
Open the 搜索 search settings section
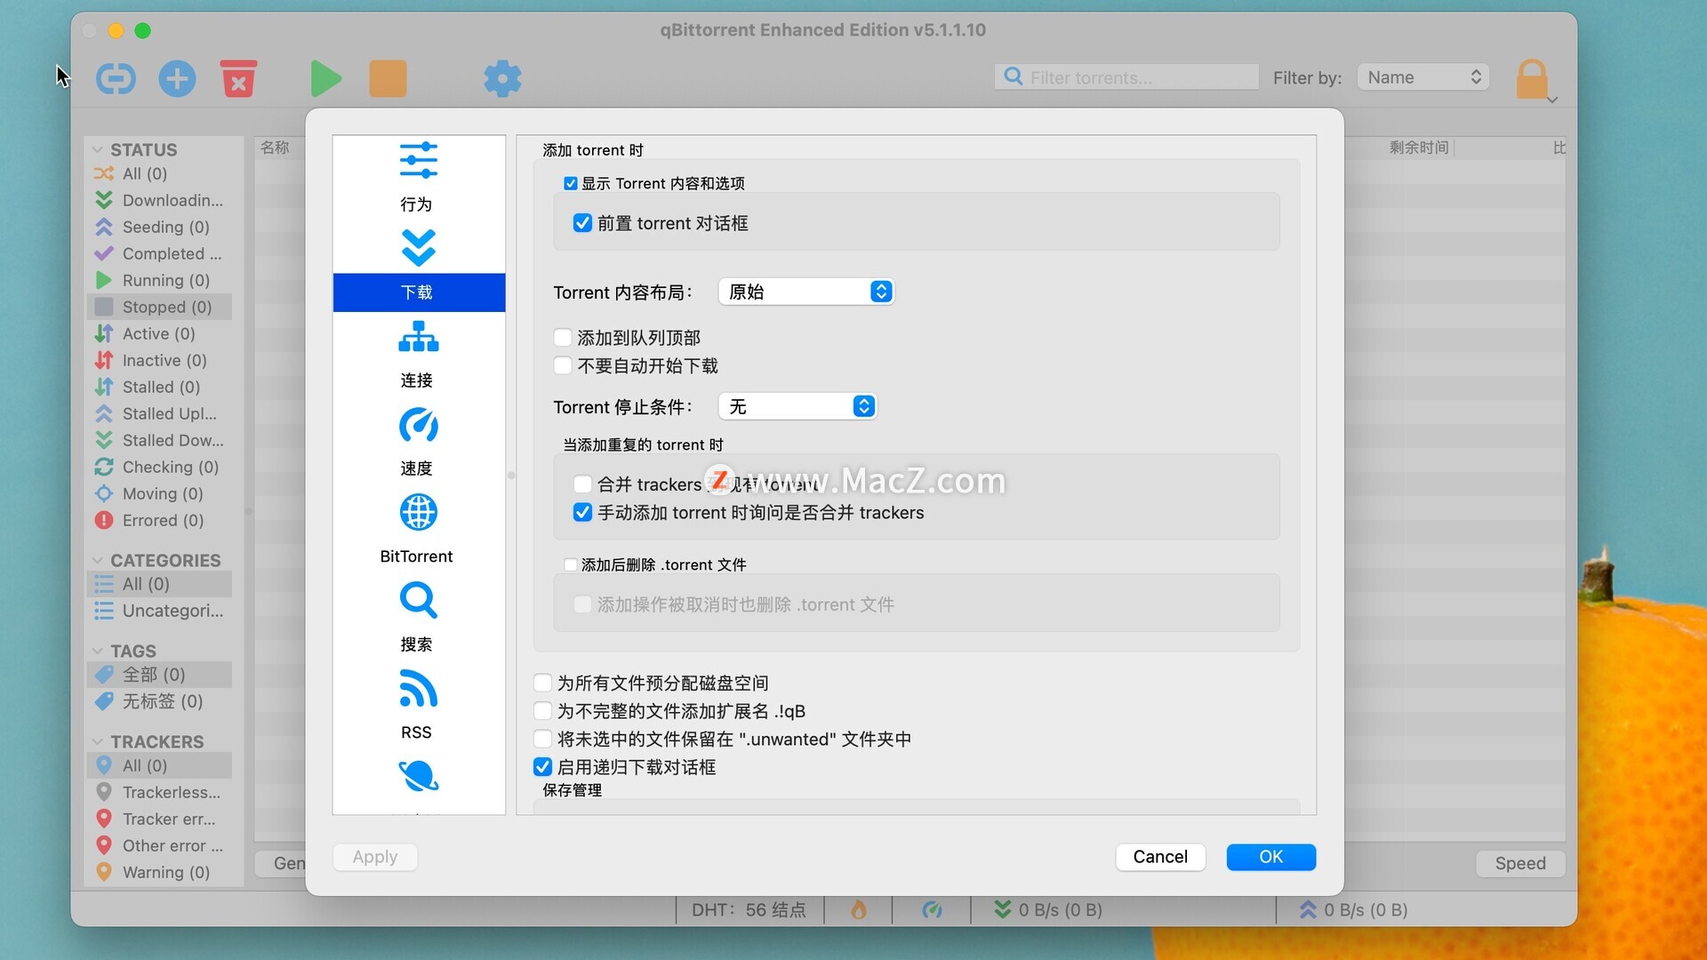click(417, 618)
